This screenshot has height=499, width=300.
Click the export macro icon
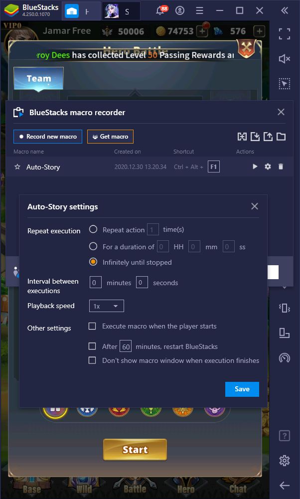coord(268,137)
